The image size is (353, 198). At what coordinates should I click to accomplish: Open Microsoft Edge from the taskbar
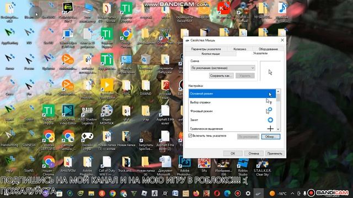click(x=227, y=193)
